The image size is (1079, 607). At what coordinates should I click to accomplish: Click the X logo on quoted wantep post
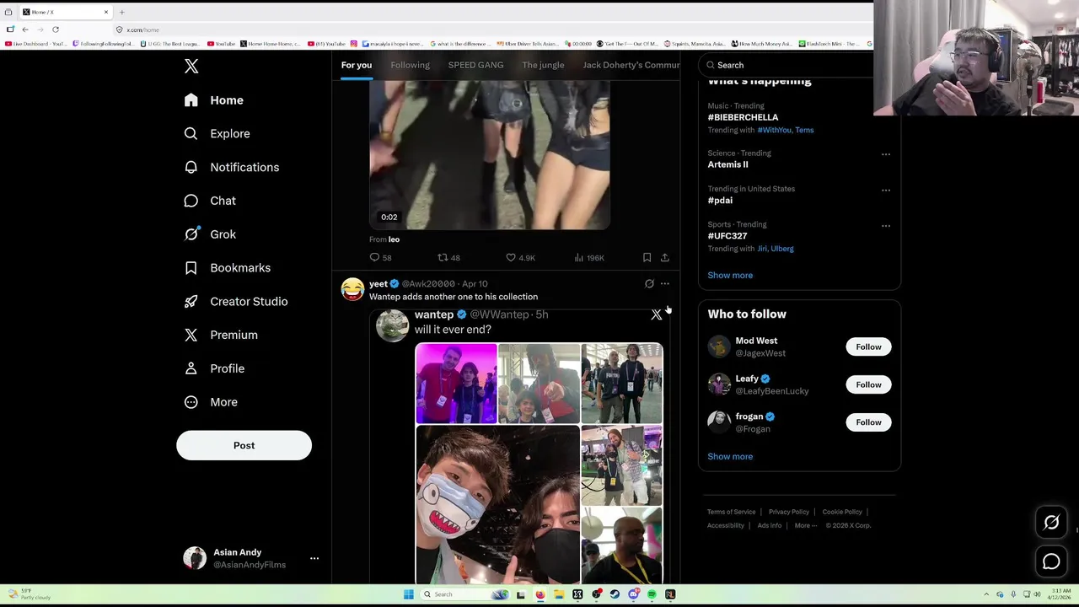(x=657, y=314)
